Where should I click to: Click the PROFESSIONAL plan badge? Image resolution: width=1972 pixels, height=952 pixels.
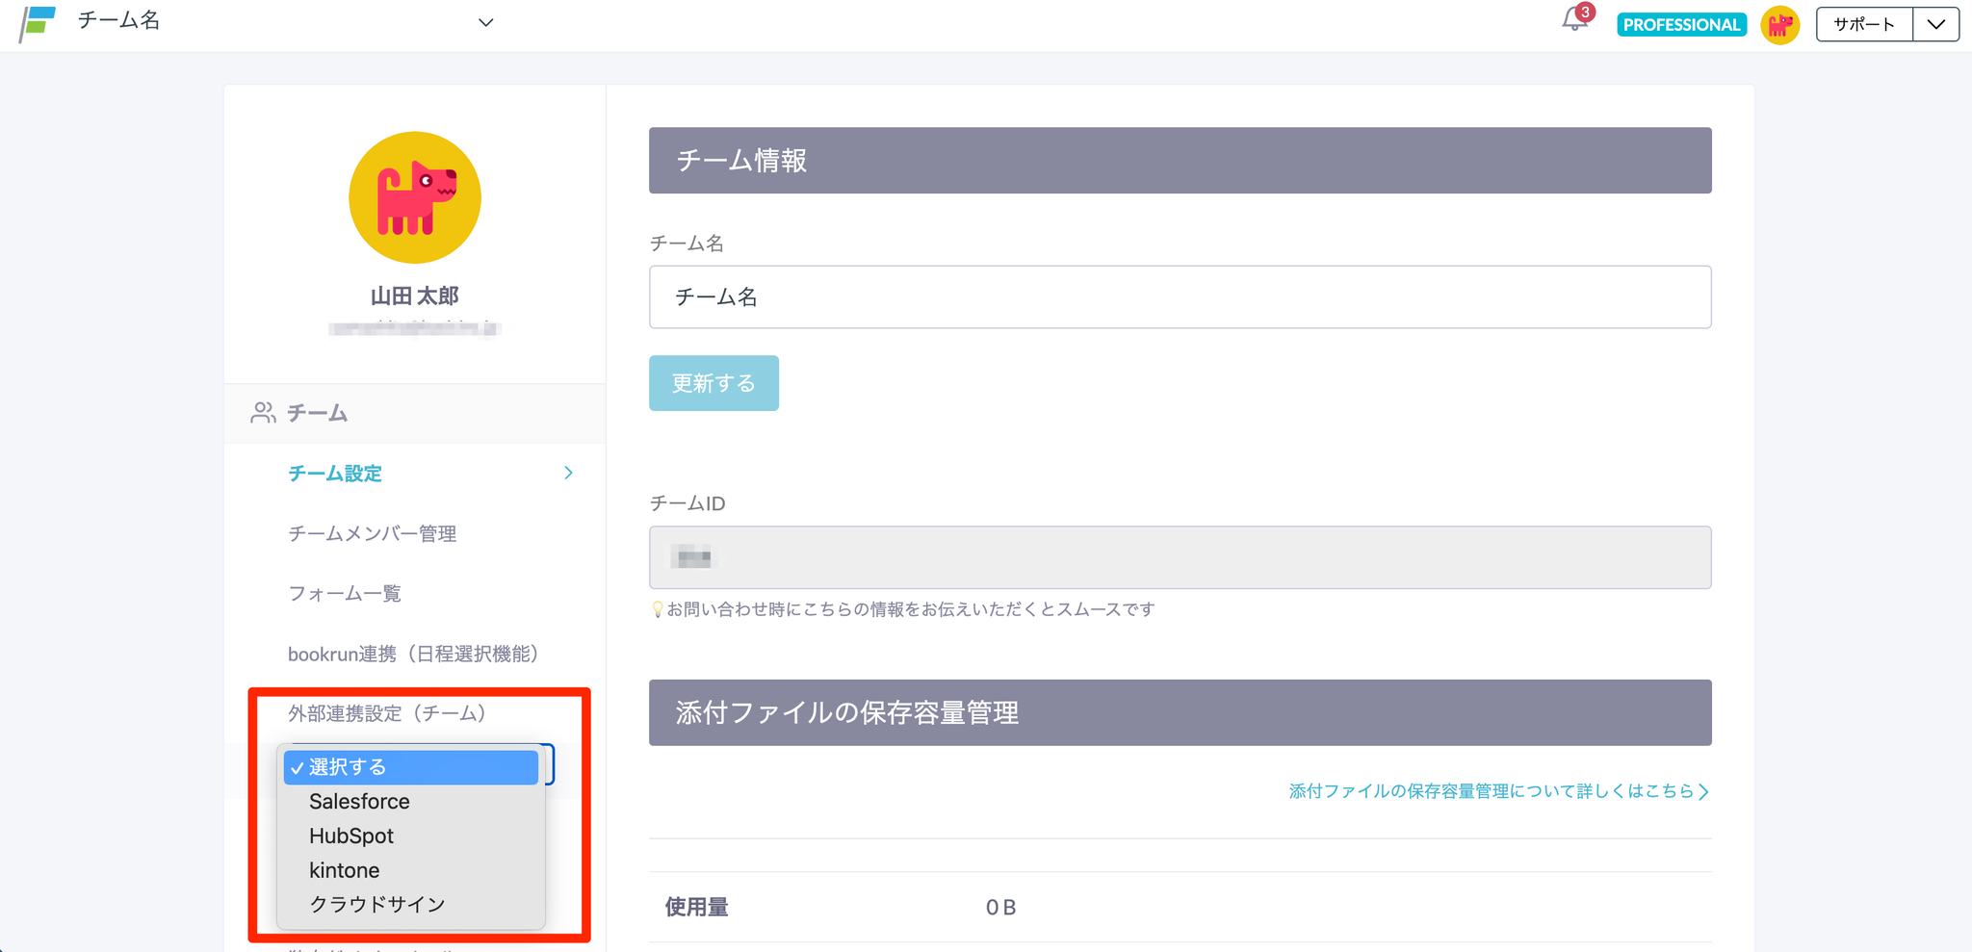[x=1681, y=25]
